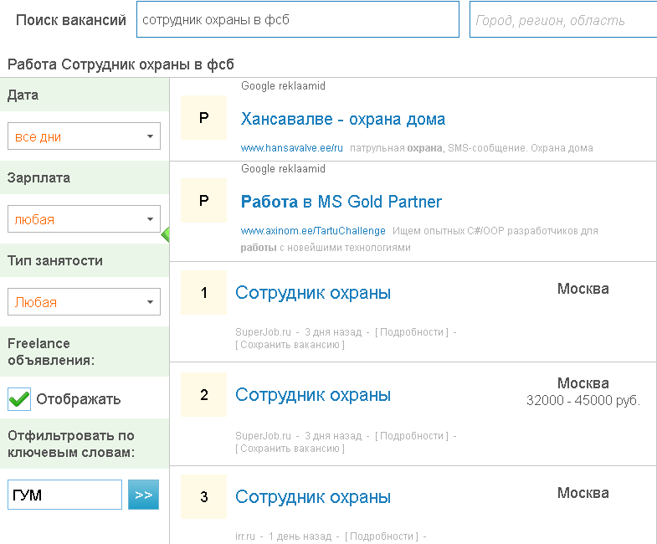Click the 'P' badge next to MS Gold Partner
657x544 pixels.
point(203,201)
